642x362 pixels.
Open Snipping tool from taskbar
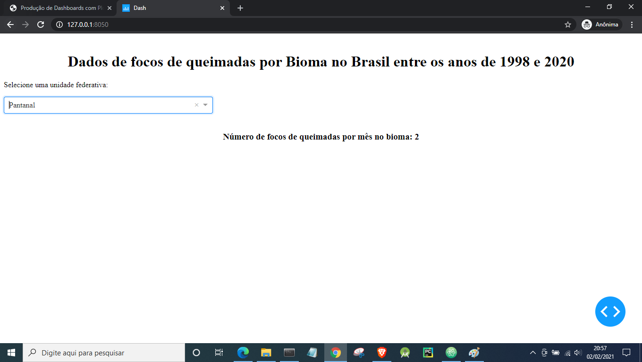359,353
